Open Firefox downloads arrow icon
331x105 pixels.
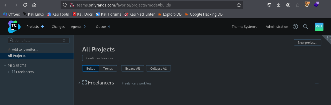279,5
